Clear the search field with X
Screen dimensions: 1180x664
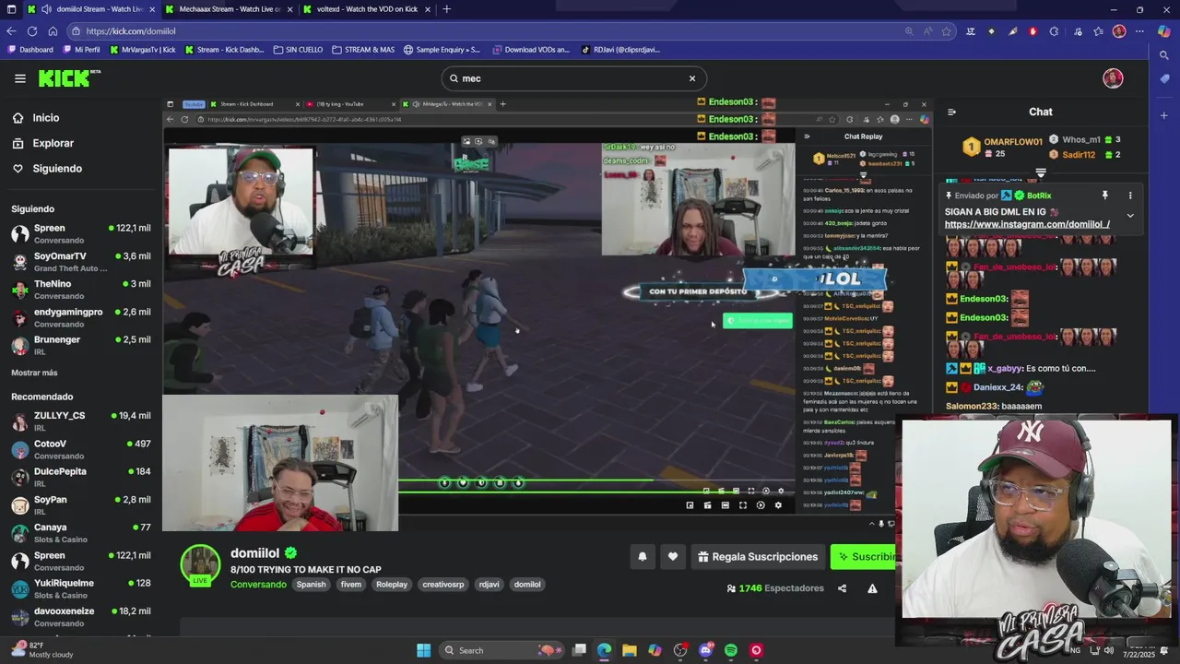[x=692, y=78]
